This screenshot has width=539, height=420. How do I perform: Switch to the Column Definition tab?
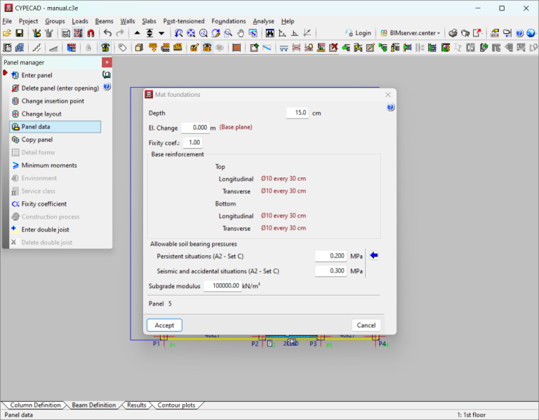click(35, 405)
